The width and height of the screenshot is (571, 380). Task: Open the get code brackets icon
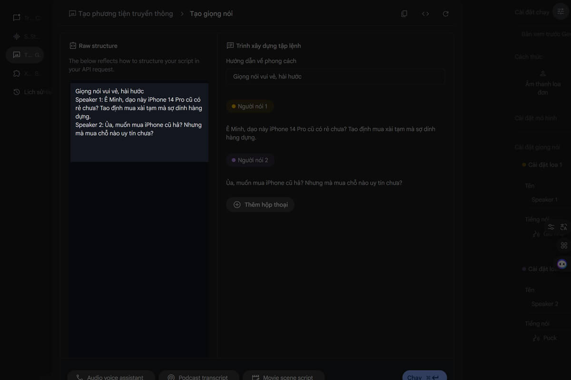click(425, 14)
